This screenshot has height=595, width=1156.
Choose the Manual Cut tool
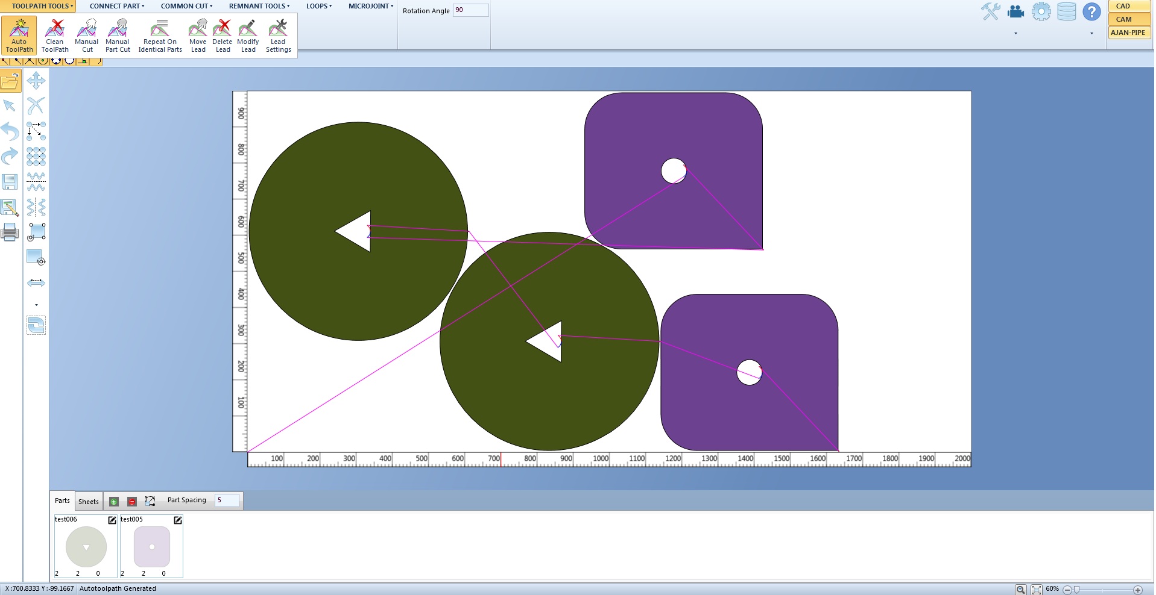87,36
